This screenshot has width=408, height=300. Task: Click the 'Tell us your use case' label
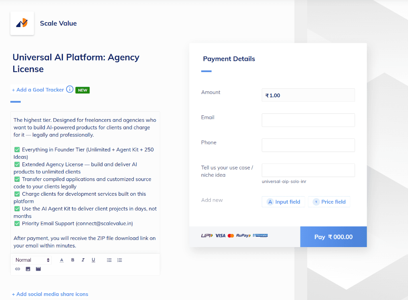[227, 171]
